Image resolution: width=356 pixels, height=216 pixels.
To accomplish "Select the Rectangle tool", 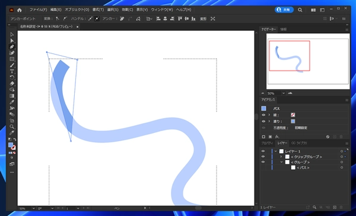I will pos(12,59).
